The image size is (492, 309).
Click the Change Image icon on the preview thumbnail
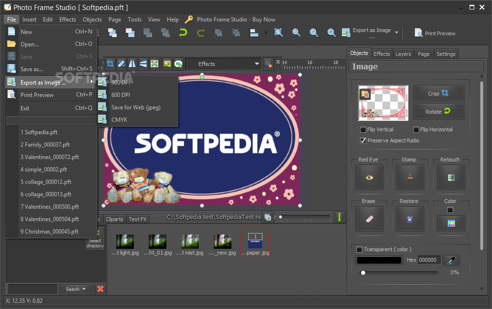365,94
